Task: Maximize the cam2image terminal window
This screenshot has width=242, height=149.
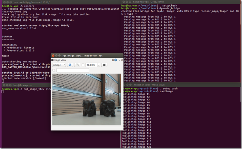Action: coord(130,85)
